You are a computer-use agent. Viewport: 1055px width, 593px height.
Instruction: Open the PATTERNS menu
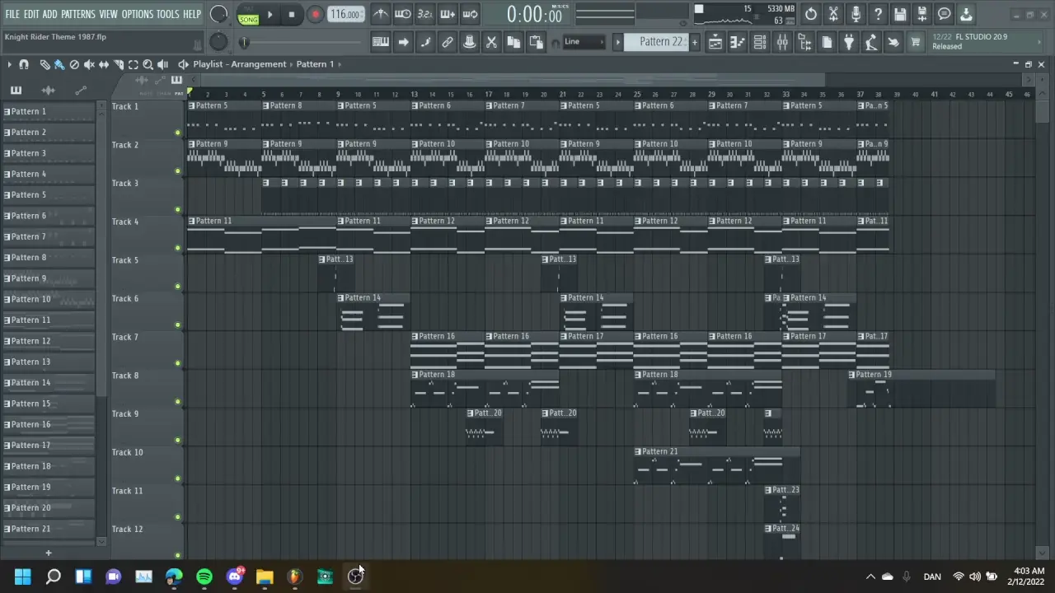click(80, 14)
